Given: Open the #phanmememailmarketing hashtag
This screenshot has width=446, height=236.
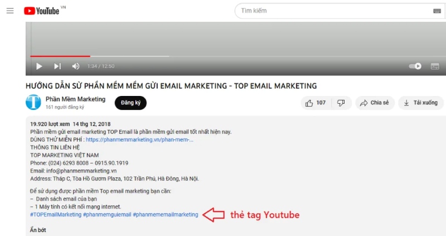Looking at the screenshot, I should pos(166,215).
